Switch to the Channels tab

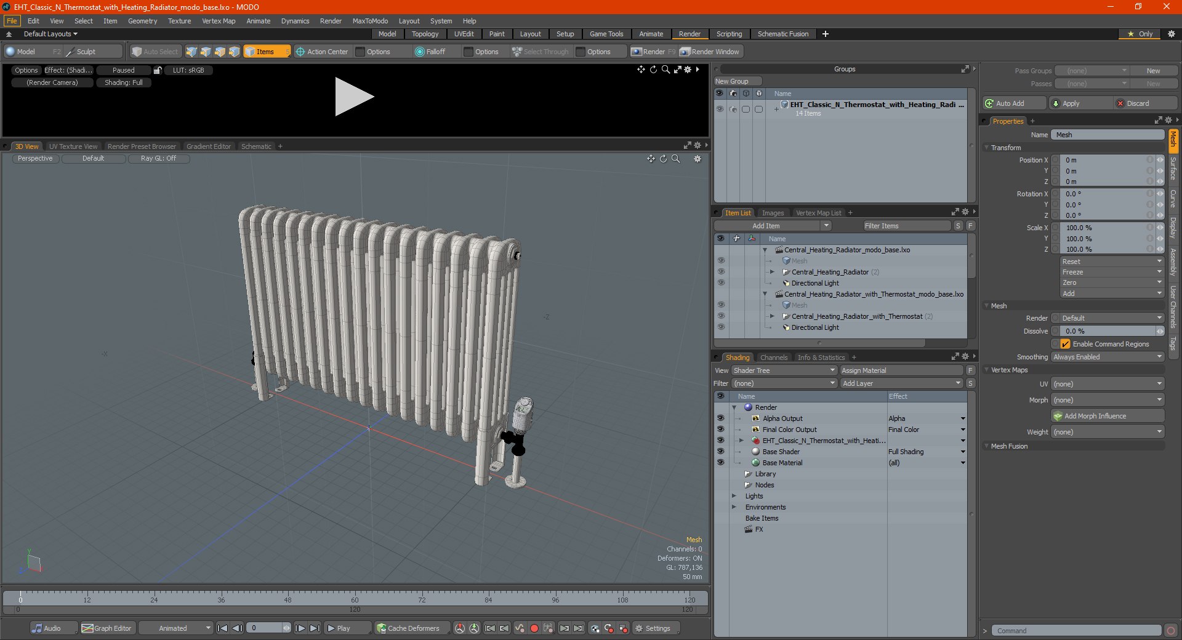pyautogui.click(x=773, y=358)
